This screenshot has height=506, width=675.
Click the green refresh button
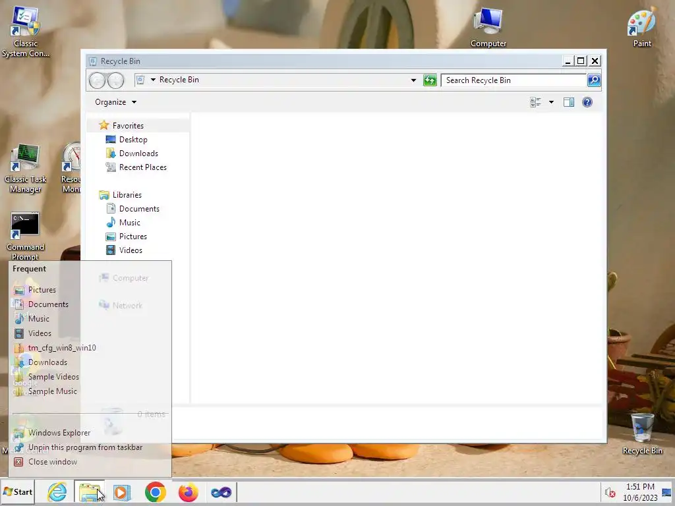(430, 80)
